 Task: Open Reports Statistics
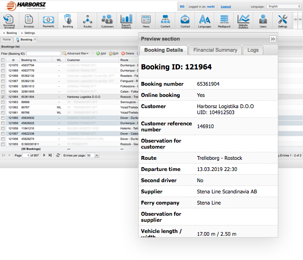coord(126,21)
